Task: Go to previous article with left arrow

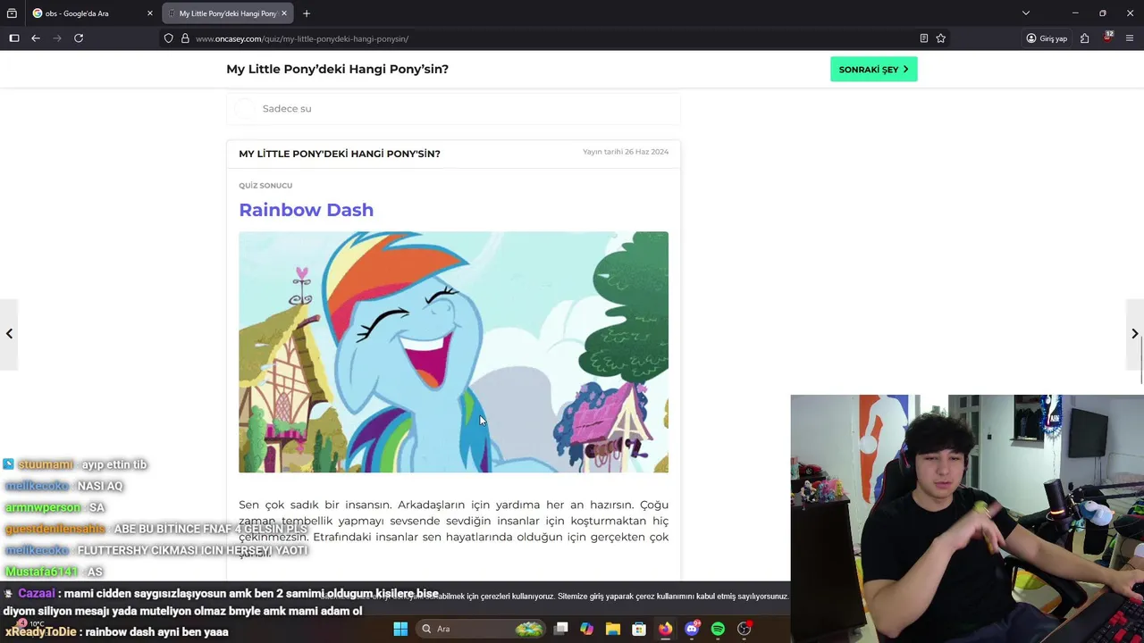Action: click(9, 334)
